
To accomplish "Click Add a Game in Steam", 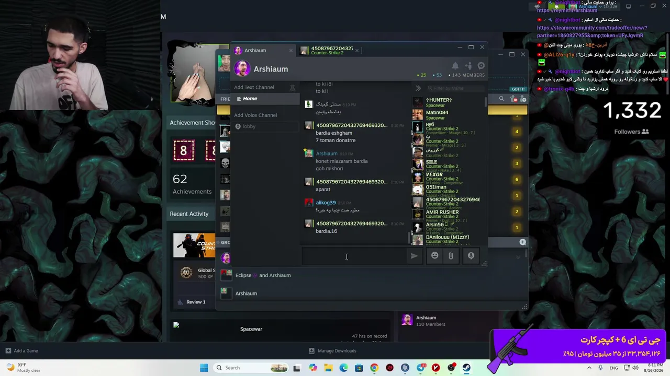I will [21, 351].
